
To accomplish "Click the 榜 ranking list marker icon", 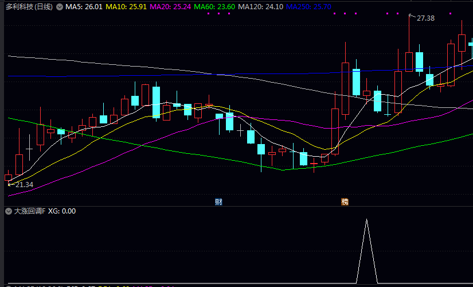I will 345,201.
